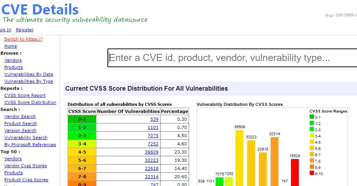Browse Products link under Browse section

[x=14, y=67]
